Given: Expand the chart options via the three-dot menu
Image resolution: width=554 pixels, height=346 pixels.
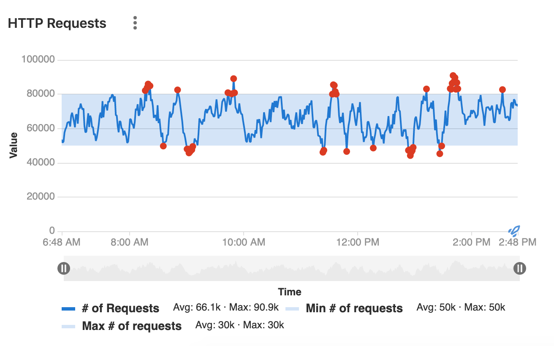Looking at the screenshot, I should tap(134, 23).
